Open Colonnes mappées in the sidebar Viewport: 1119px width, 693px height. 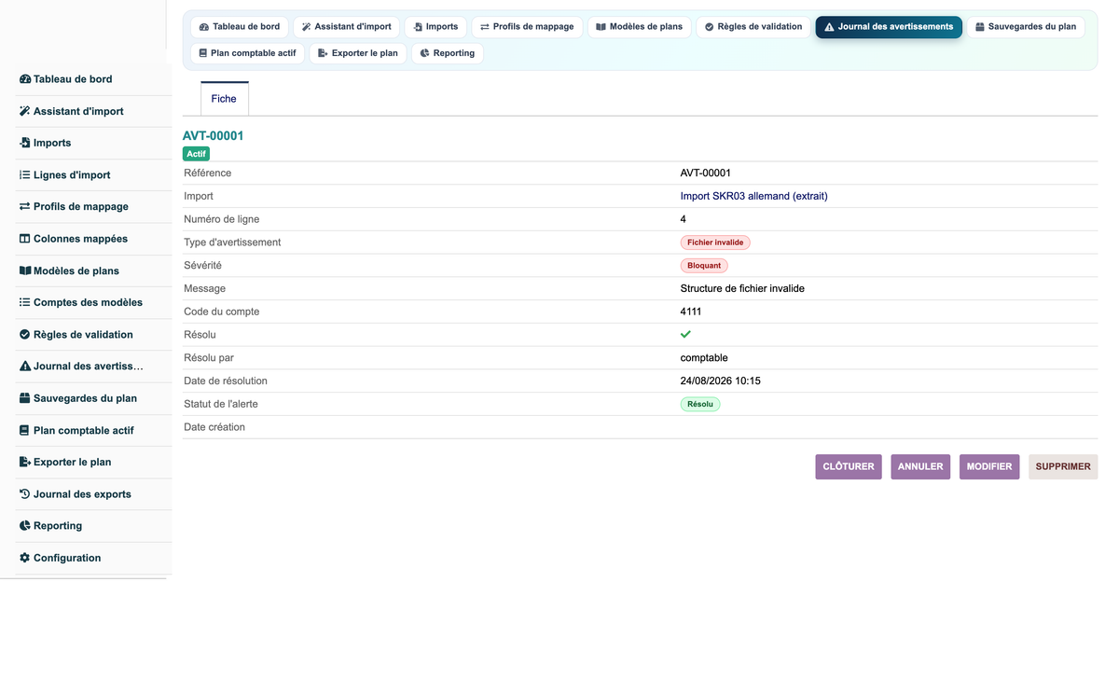(x=80, y=239)
